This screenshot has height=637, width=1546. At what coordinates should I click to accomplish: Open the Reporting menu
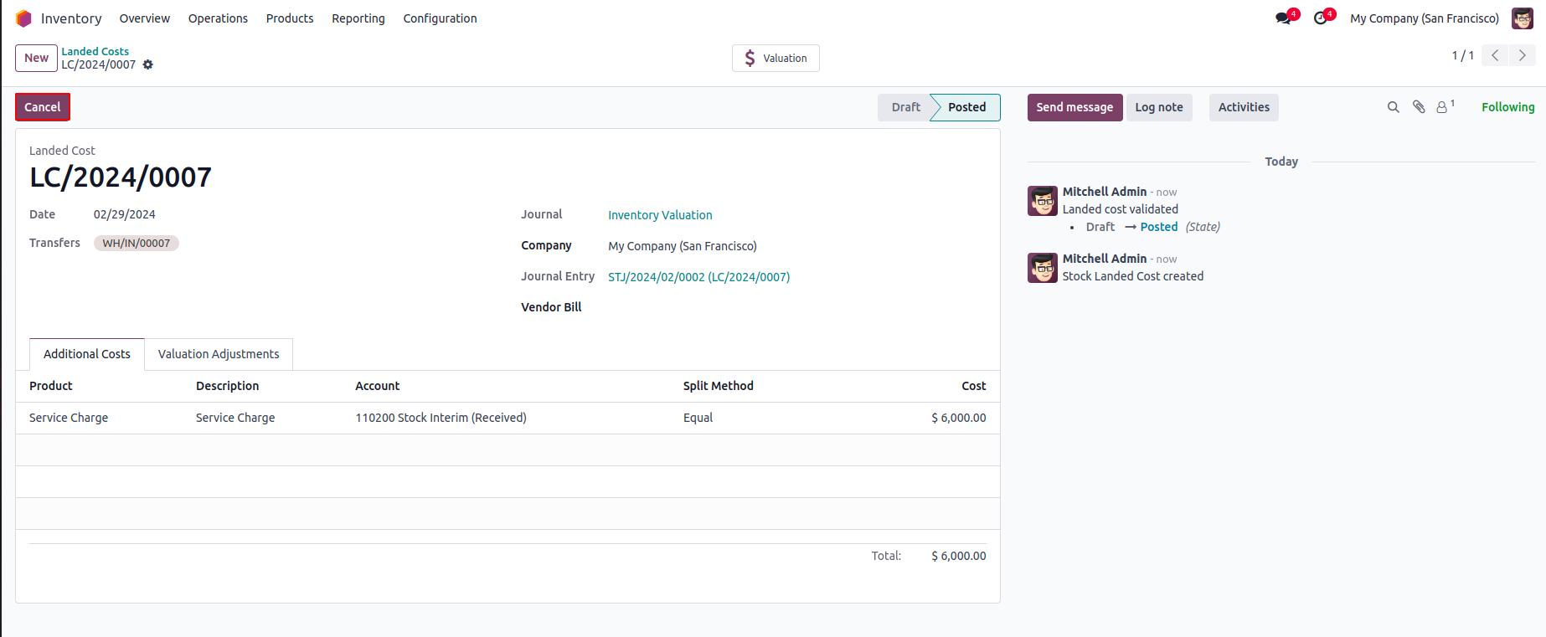tap(358, 18)
